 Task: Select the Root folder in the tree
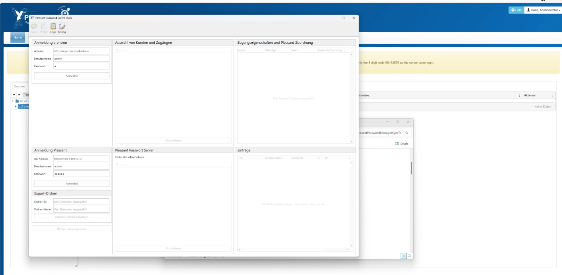pos(23,101)
